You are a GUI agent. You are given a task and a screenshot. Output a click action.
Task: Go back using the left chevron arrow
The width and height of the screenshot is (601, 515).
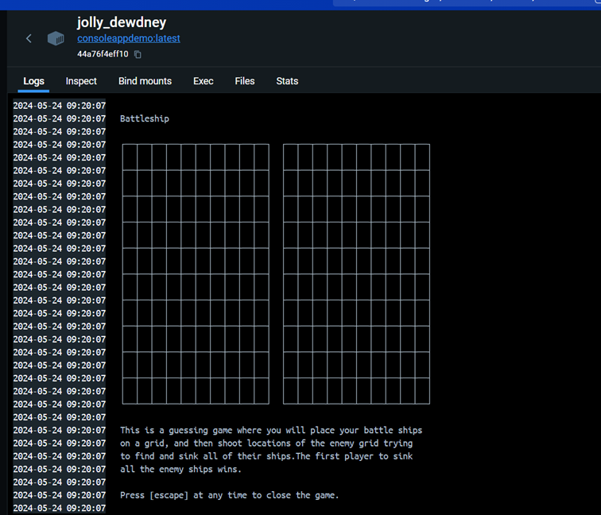[29, 38]
